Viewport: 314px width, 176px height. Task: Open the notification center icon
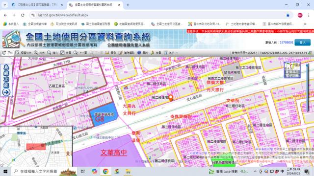tap(306, 172)
